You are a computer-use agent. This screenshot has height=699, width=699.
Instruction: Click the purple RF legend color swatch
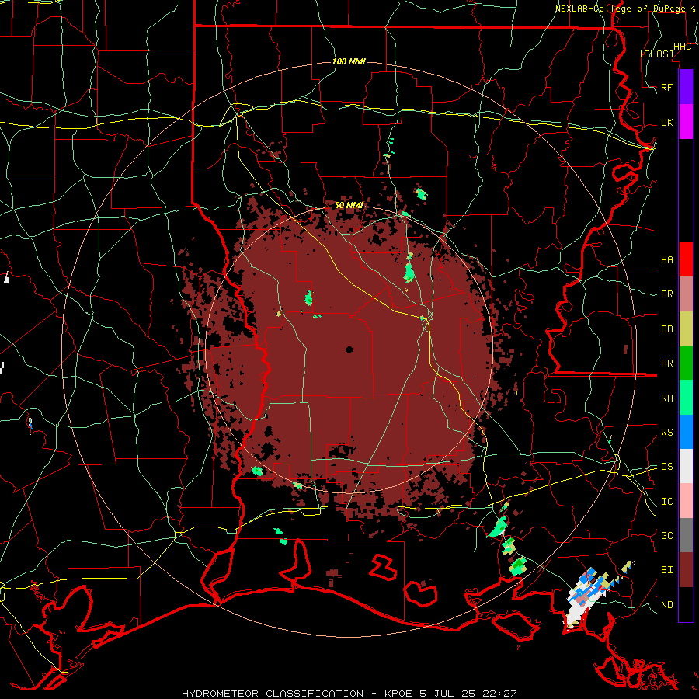point(686,87)
